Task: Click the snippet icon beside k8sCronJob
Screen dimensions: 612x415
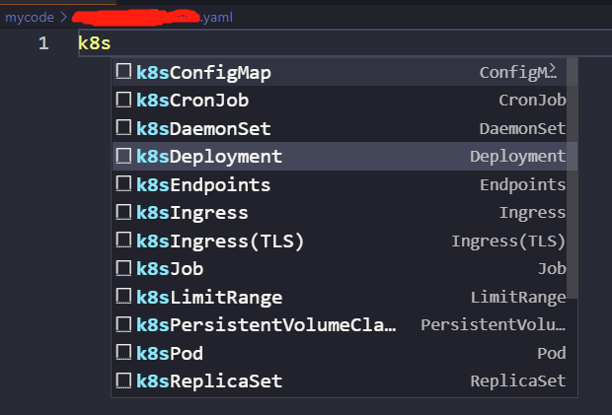Action: click(x=123, y=100)
